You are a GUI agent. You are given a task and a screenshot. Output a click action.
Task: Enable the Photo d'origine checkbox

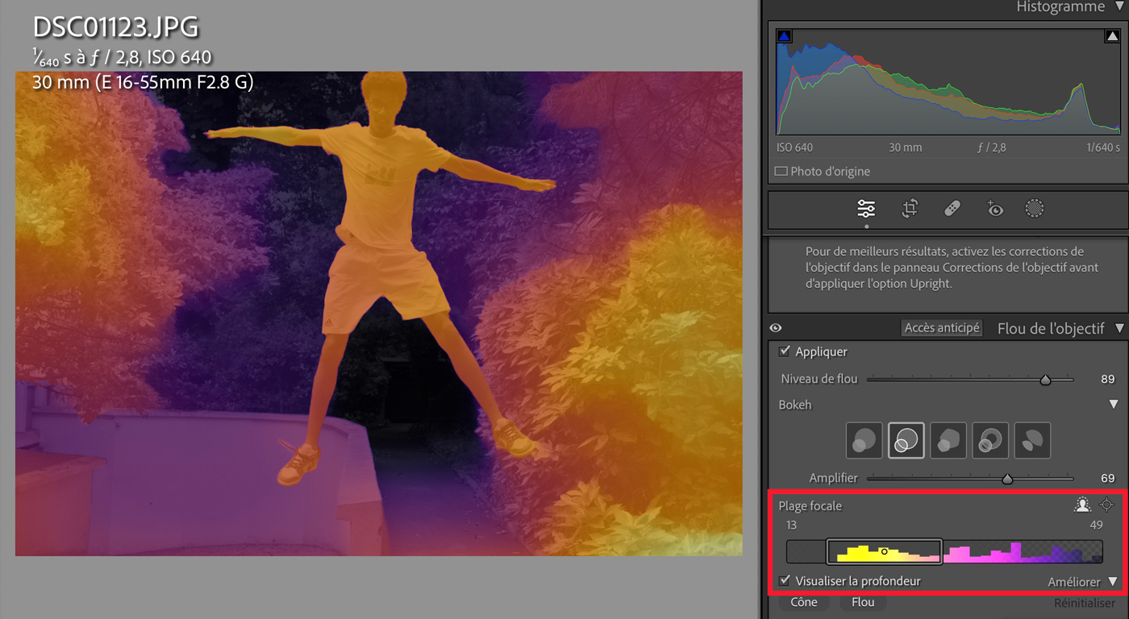tap(781, 171)
